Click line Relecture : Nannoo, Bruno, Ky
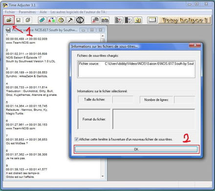The width and height of the screenshot is (215, 191). (x=27, y=110)
